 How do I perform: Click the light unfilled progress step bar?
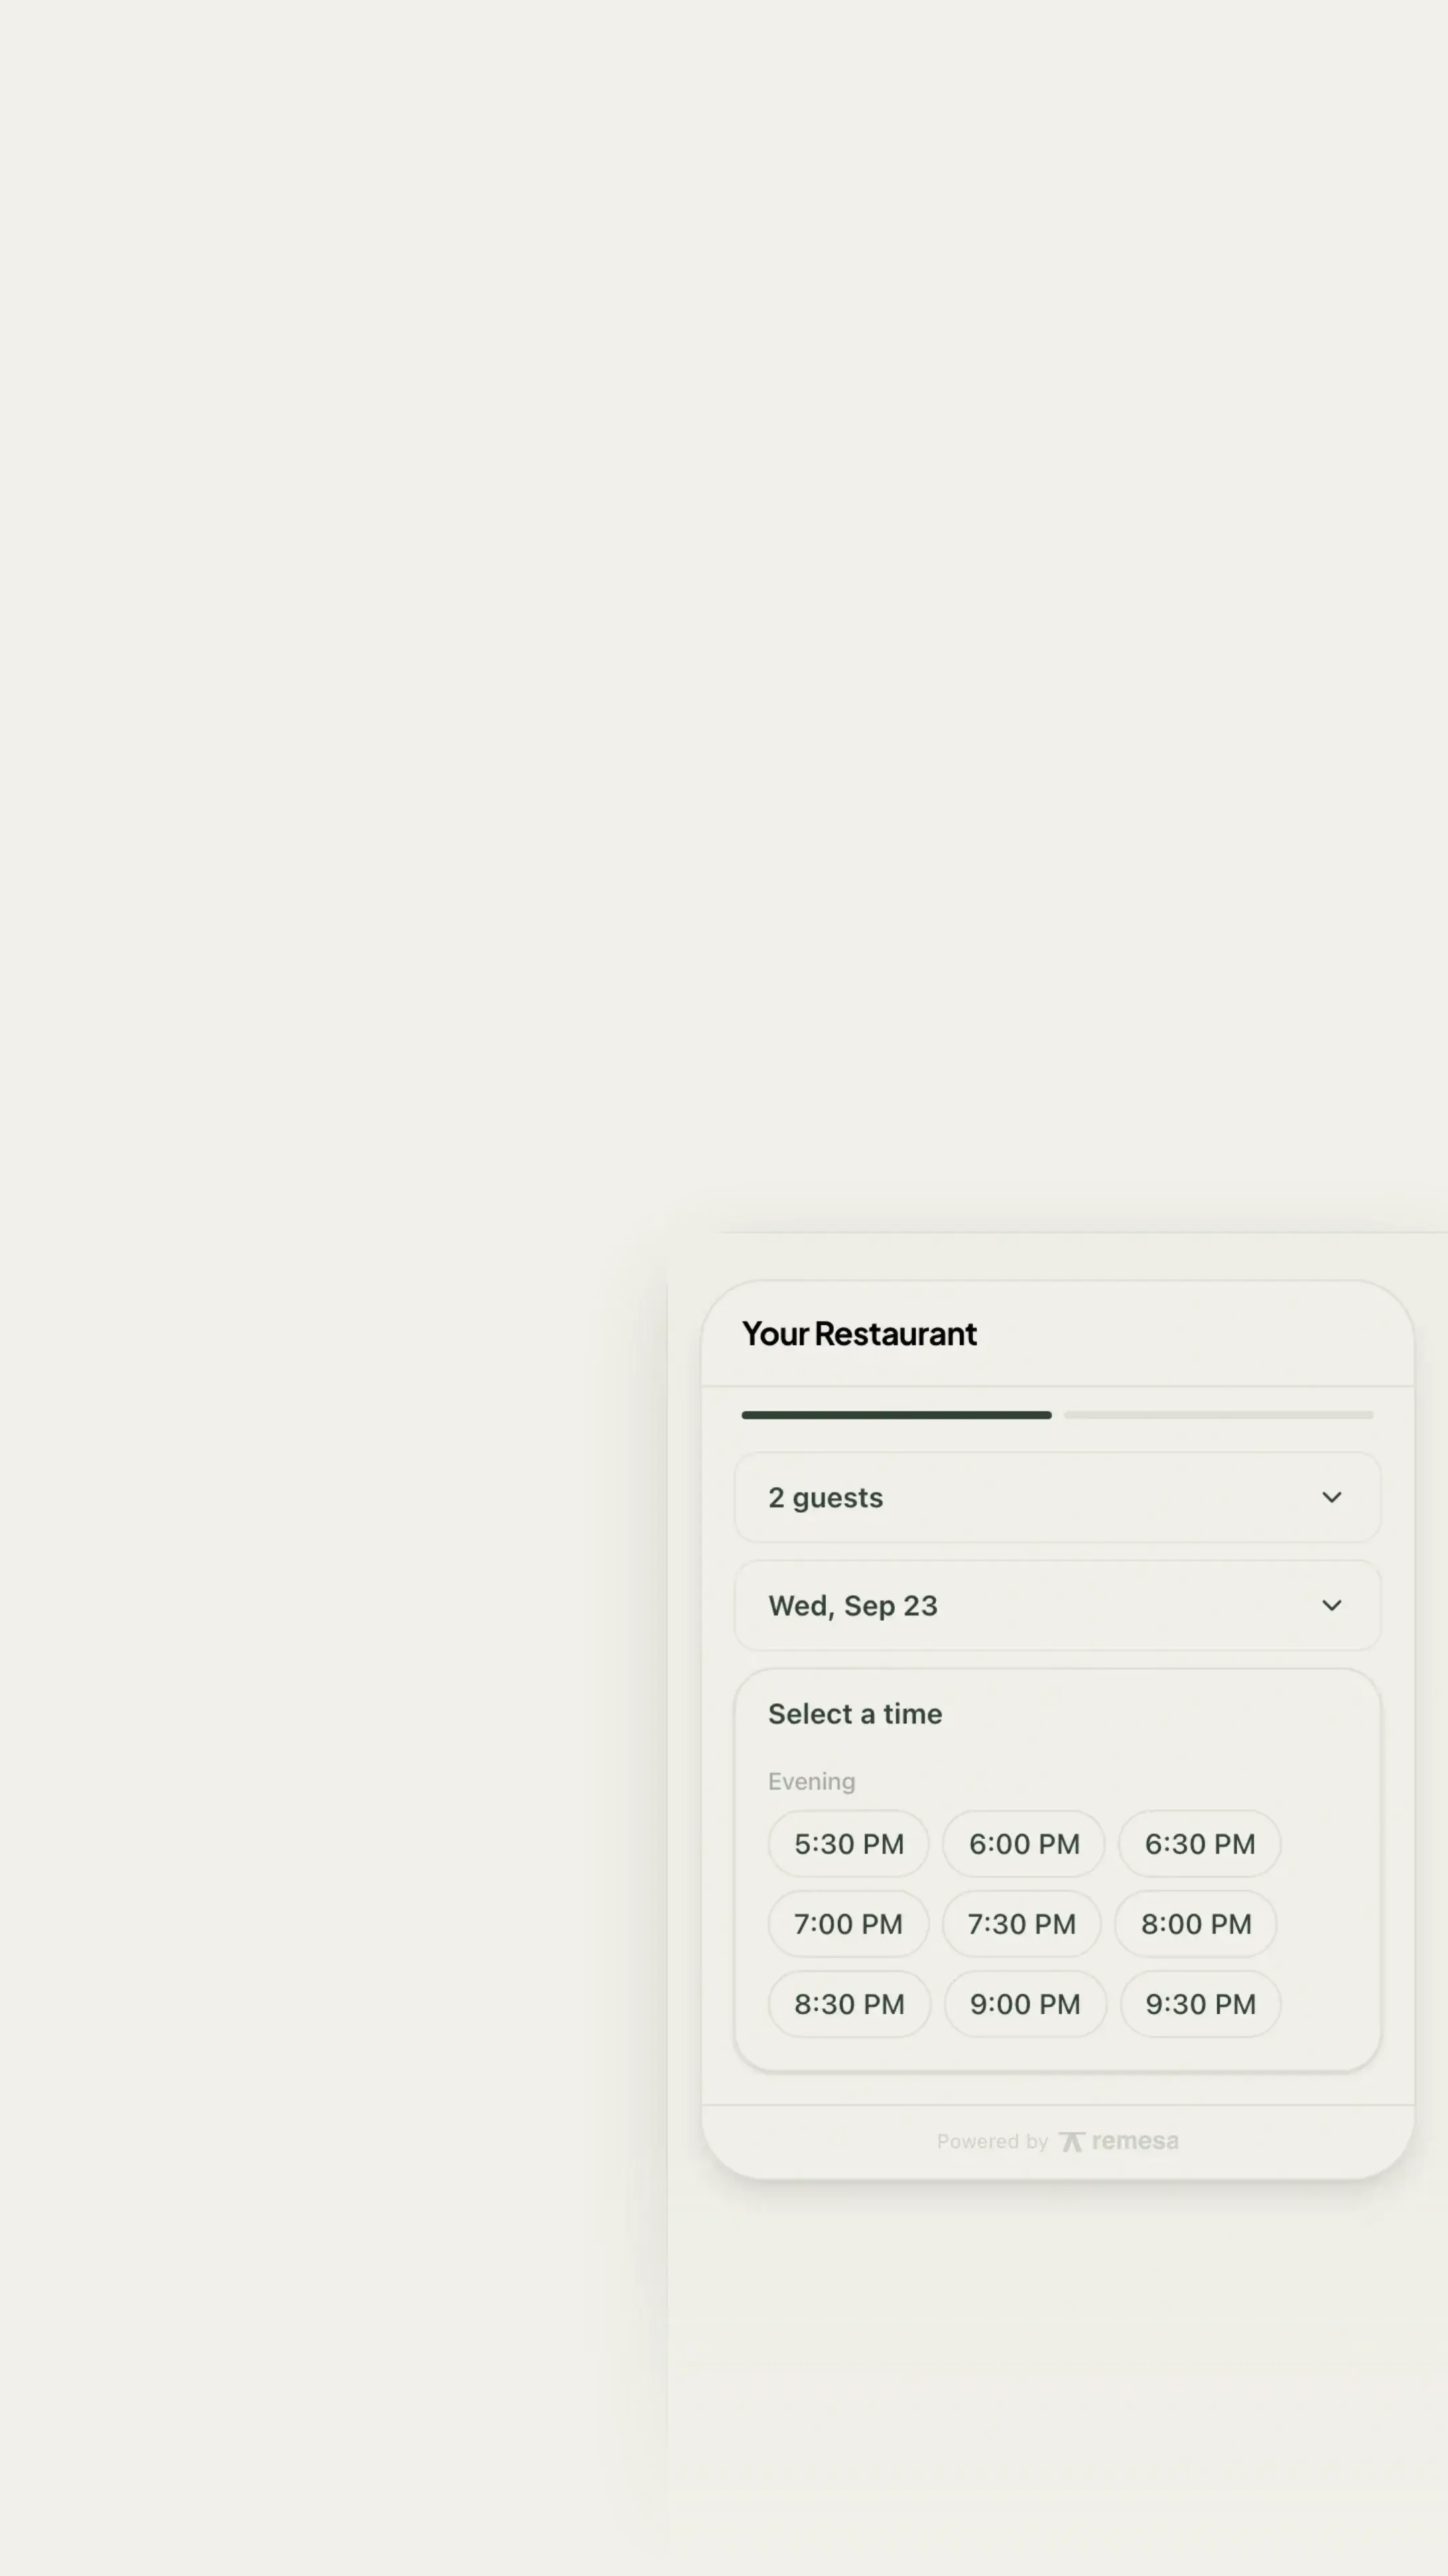1218,1415
